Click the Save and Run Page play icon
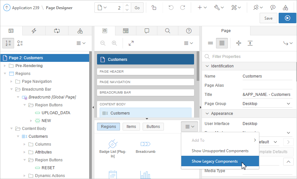 click(x=287, y=18)
